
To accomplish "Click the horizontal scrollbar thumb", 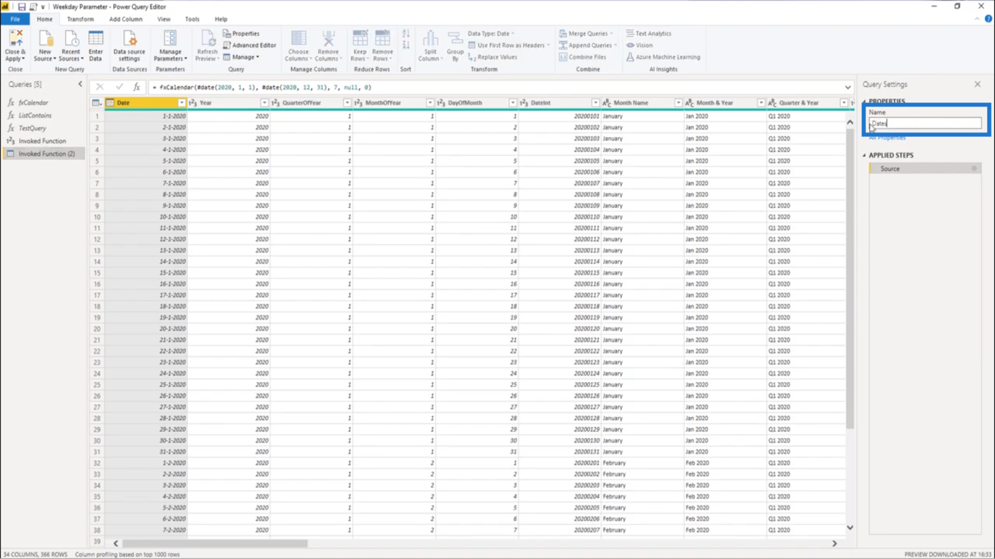I will point(215,543).
